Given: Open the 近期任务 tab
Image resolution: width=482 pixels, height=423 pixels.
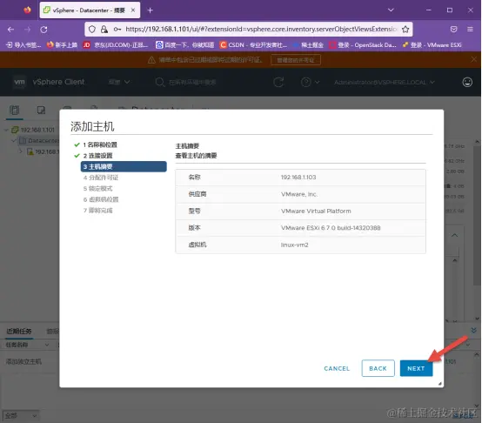Looking at the screenshot, I should point(19,332).
